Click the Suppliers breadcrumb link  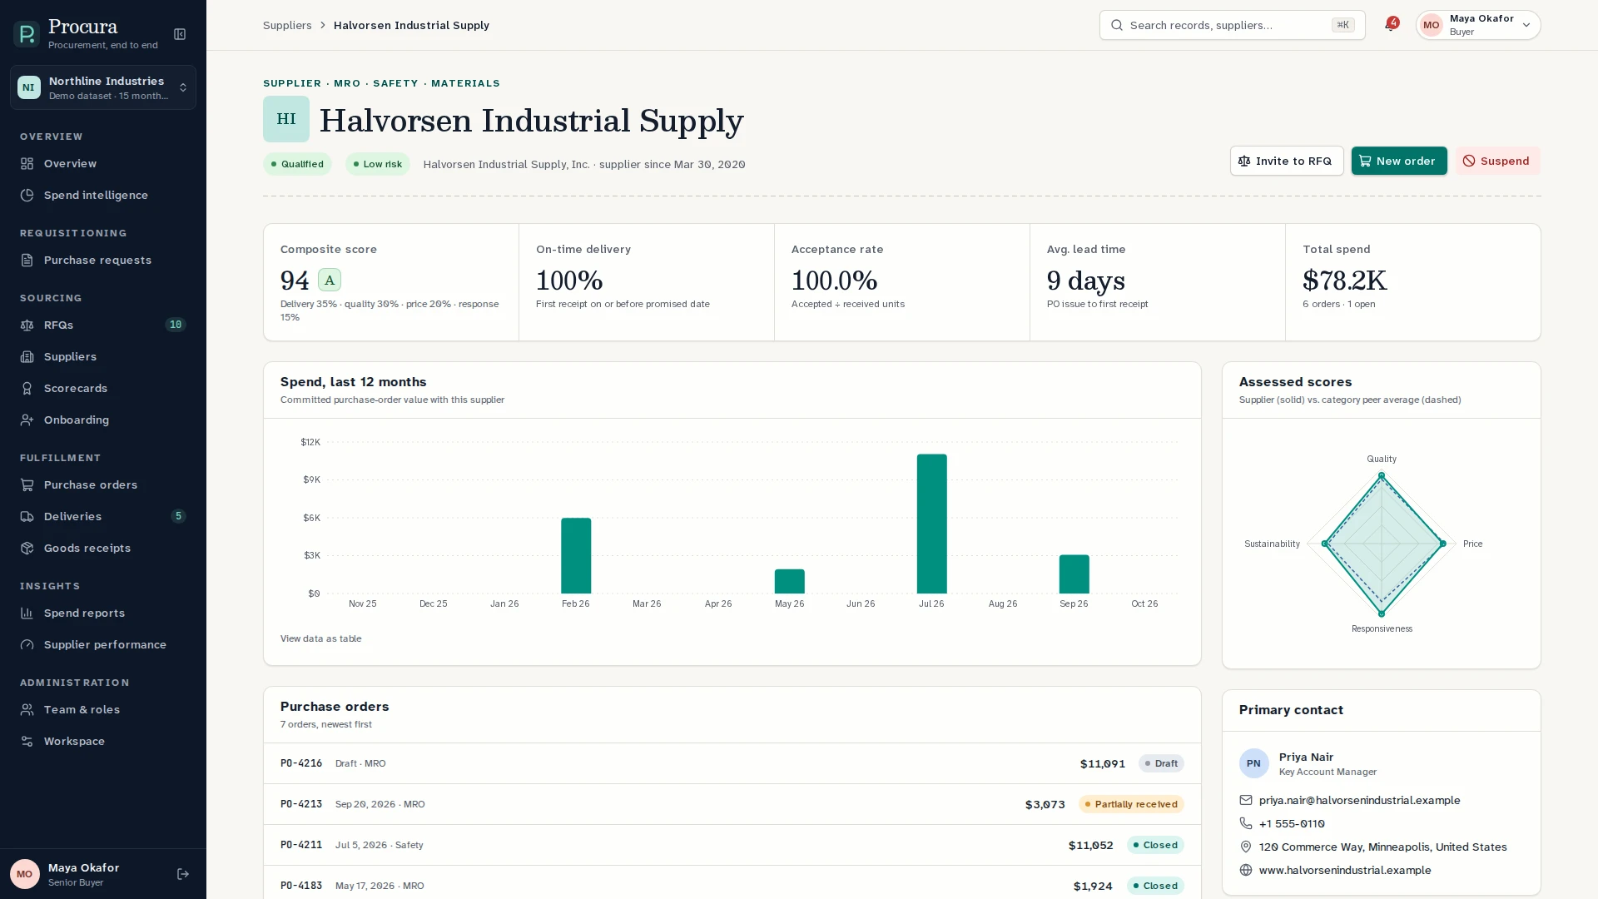tap(287, 26)
